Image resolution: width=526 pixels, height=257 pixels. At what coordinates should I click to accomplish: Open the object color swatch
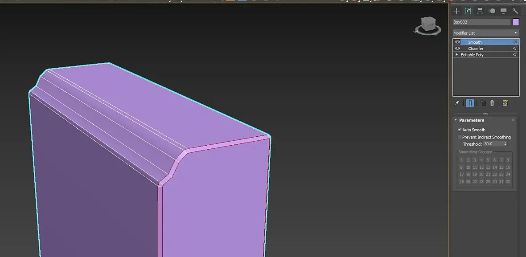pos(516,22)
